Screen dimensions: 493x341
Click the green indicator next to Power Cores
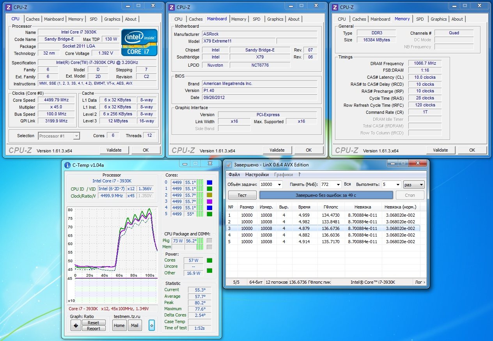(209, 260)
